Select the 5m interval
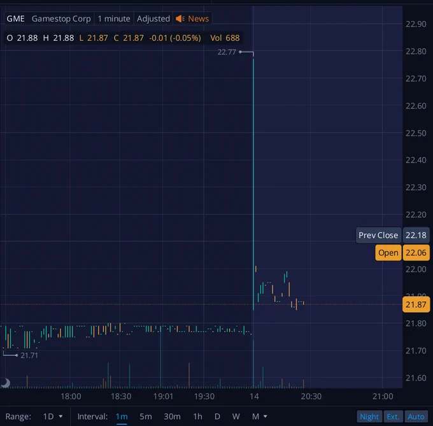This screenshot has height=426, width=433. point(146,416)
